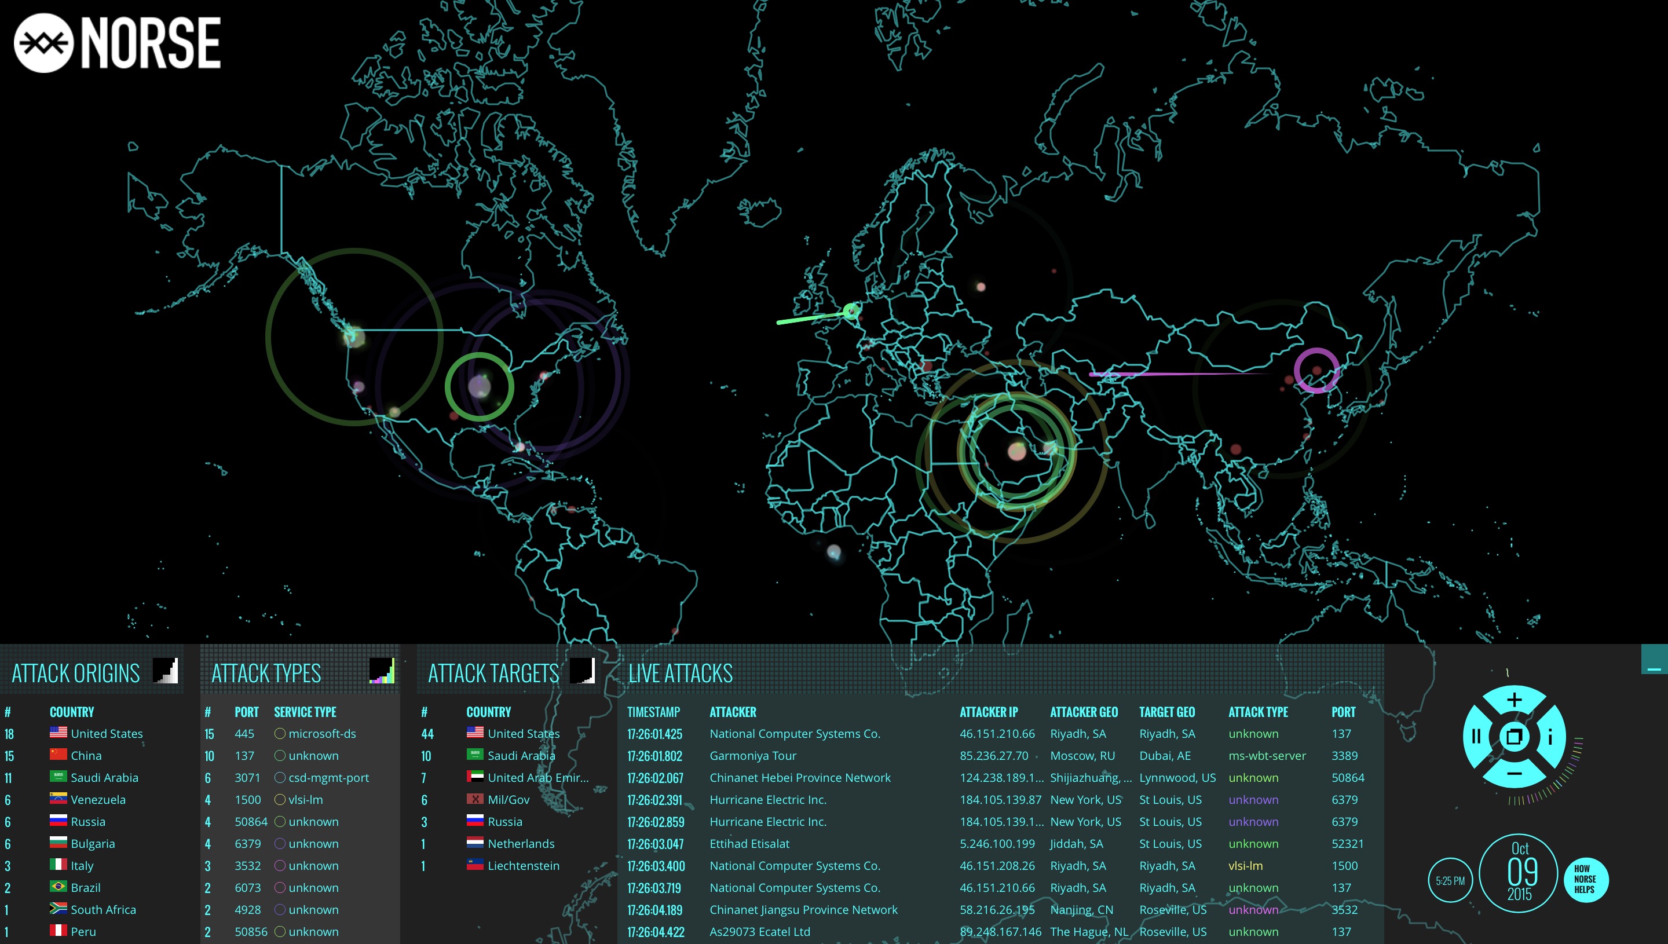
Task: Click small green attack ring over Europe
Action: (851, 312)
